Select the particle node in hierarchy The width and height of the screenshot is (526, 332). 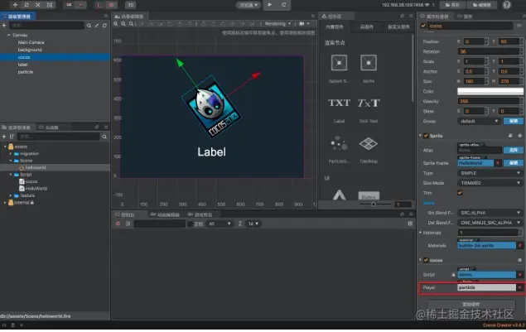click(26, 72)
